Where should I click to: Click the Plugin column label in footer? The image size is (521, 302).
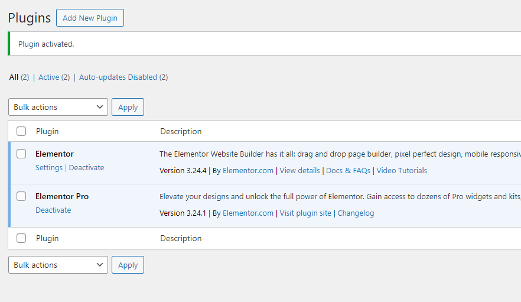coord(47,239)
